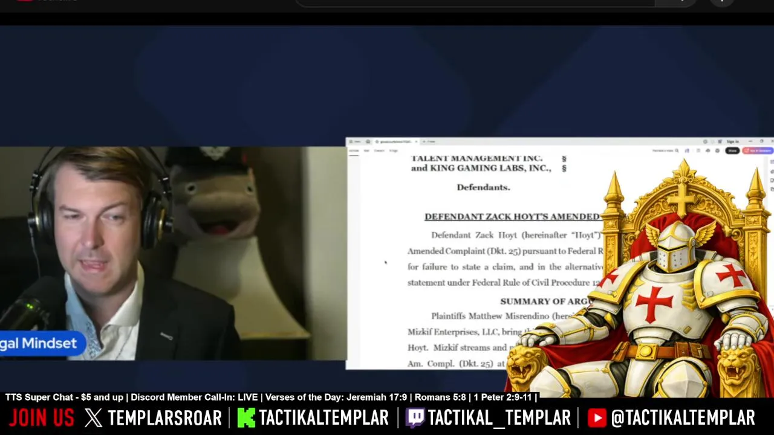The width and height of the screenshot is (774, 435).
Task: Click the Ask AI Assistant button
Action: [x=758, y=150]
